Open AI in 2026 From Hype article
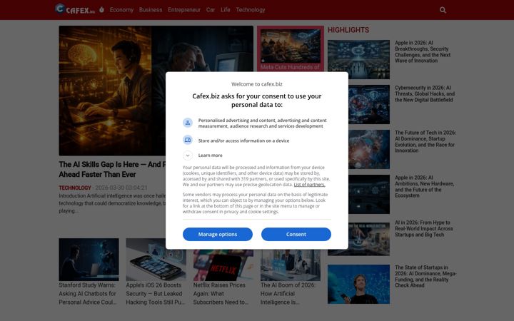 click(x=423, y=229)
